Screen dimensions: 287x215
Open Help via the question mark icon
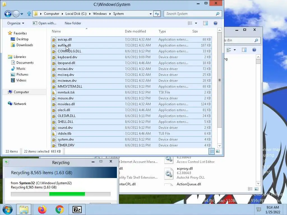tap(216, 23)
